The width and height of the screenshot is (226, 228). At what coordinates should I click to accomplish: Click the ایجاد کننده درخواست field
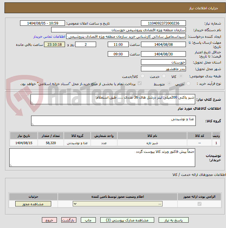click(x=126, y=37)
